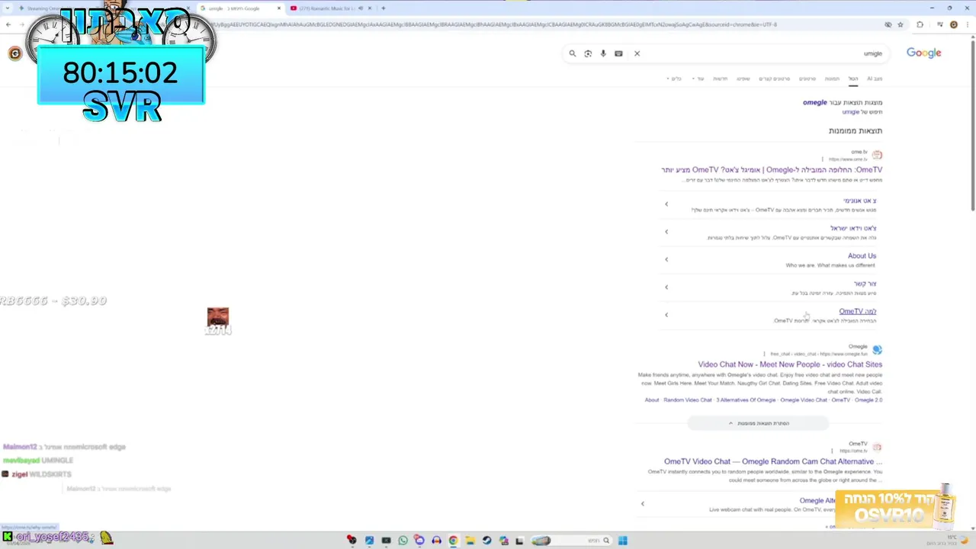Open the Random Video Chat sub-link
The image size is (976, 549).
coord(687,400)
